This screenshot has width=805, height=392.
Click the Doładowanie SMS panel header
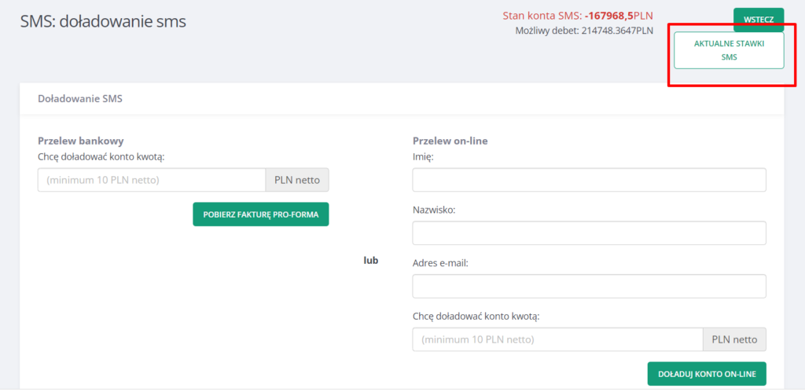pos(402,99)
